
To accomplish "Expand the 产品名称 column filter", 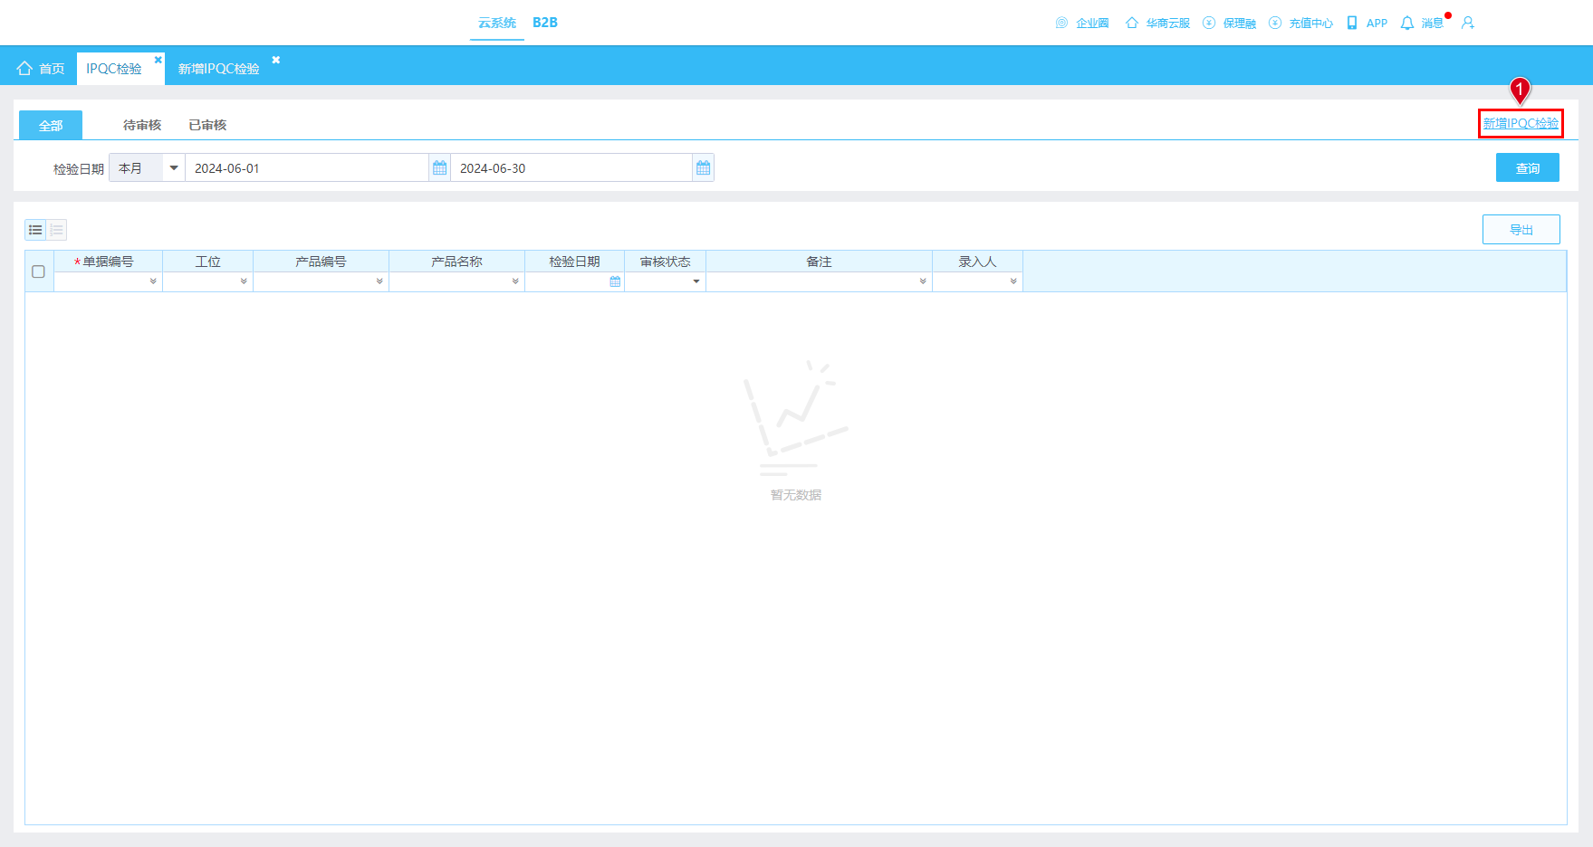I will [515, 281].
